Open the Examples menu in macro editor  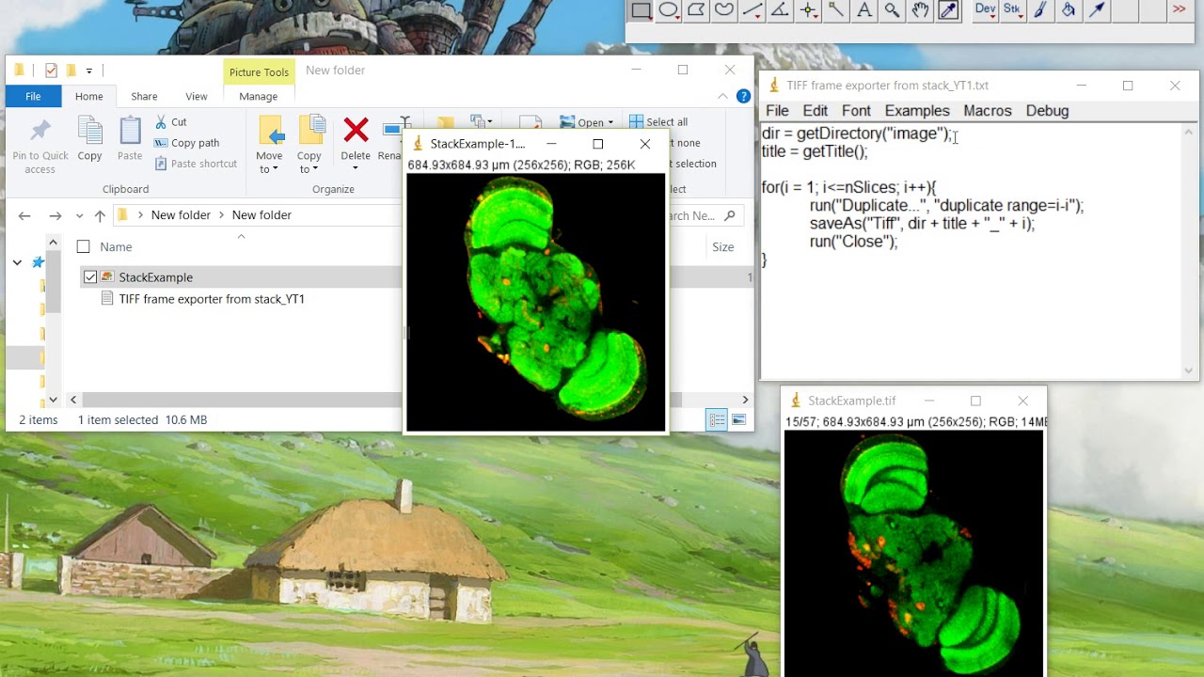[917, 111]
